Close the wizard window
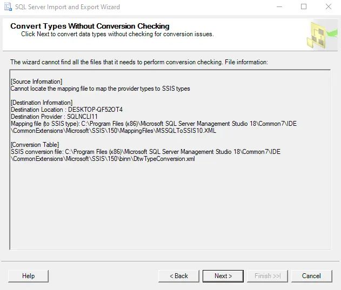The height and width of the screenshot is (290, 341). coord(329,6)
